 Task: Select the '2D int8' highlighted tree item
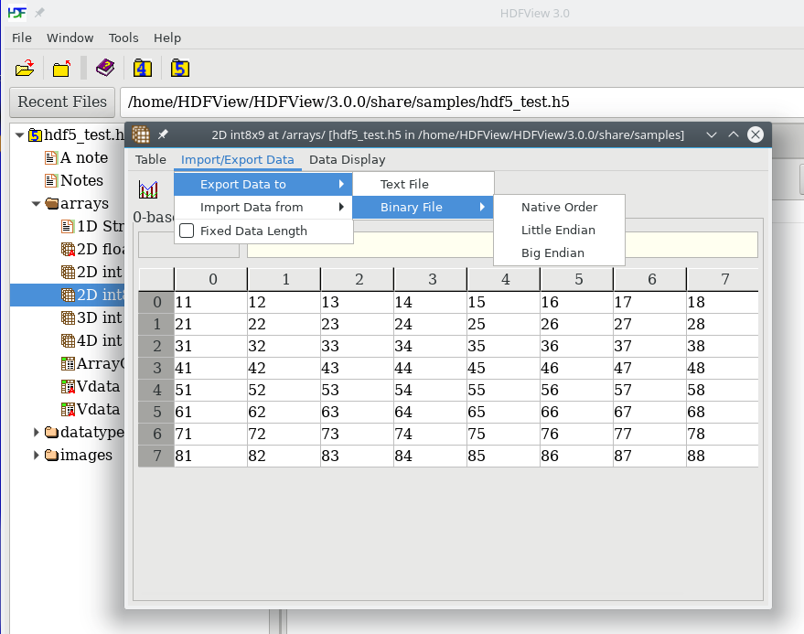pyautogui.click(x=67, y=295)
